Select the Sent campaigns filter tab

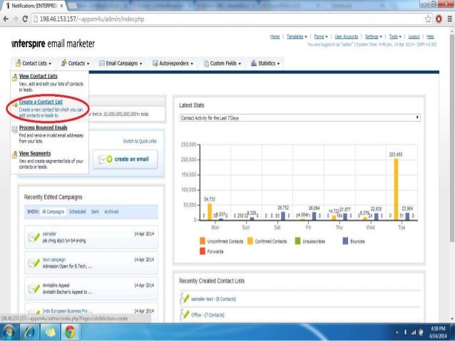tap(95, 211)
